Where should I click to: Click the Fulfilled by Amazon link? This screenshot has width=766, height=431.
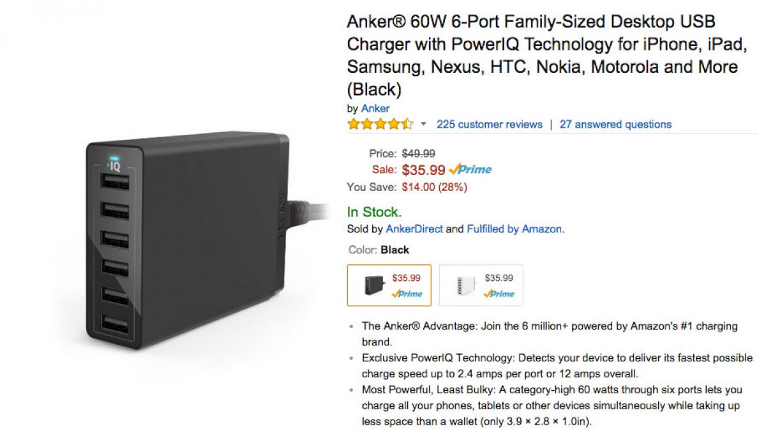514,229
